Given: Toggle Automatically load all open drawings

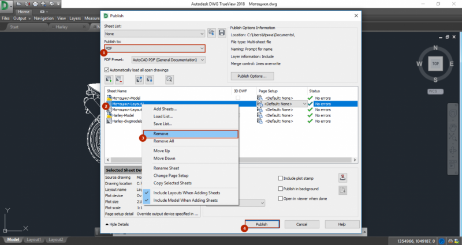Looking at the screenshot, I should pos(107,70).
